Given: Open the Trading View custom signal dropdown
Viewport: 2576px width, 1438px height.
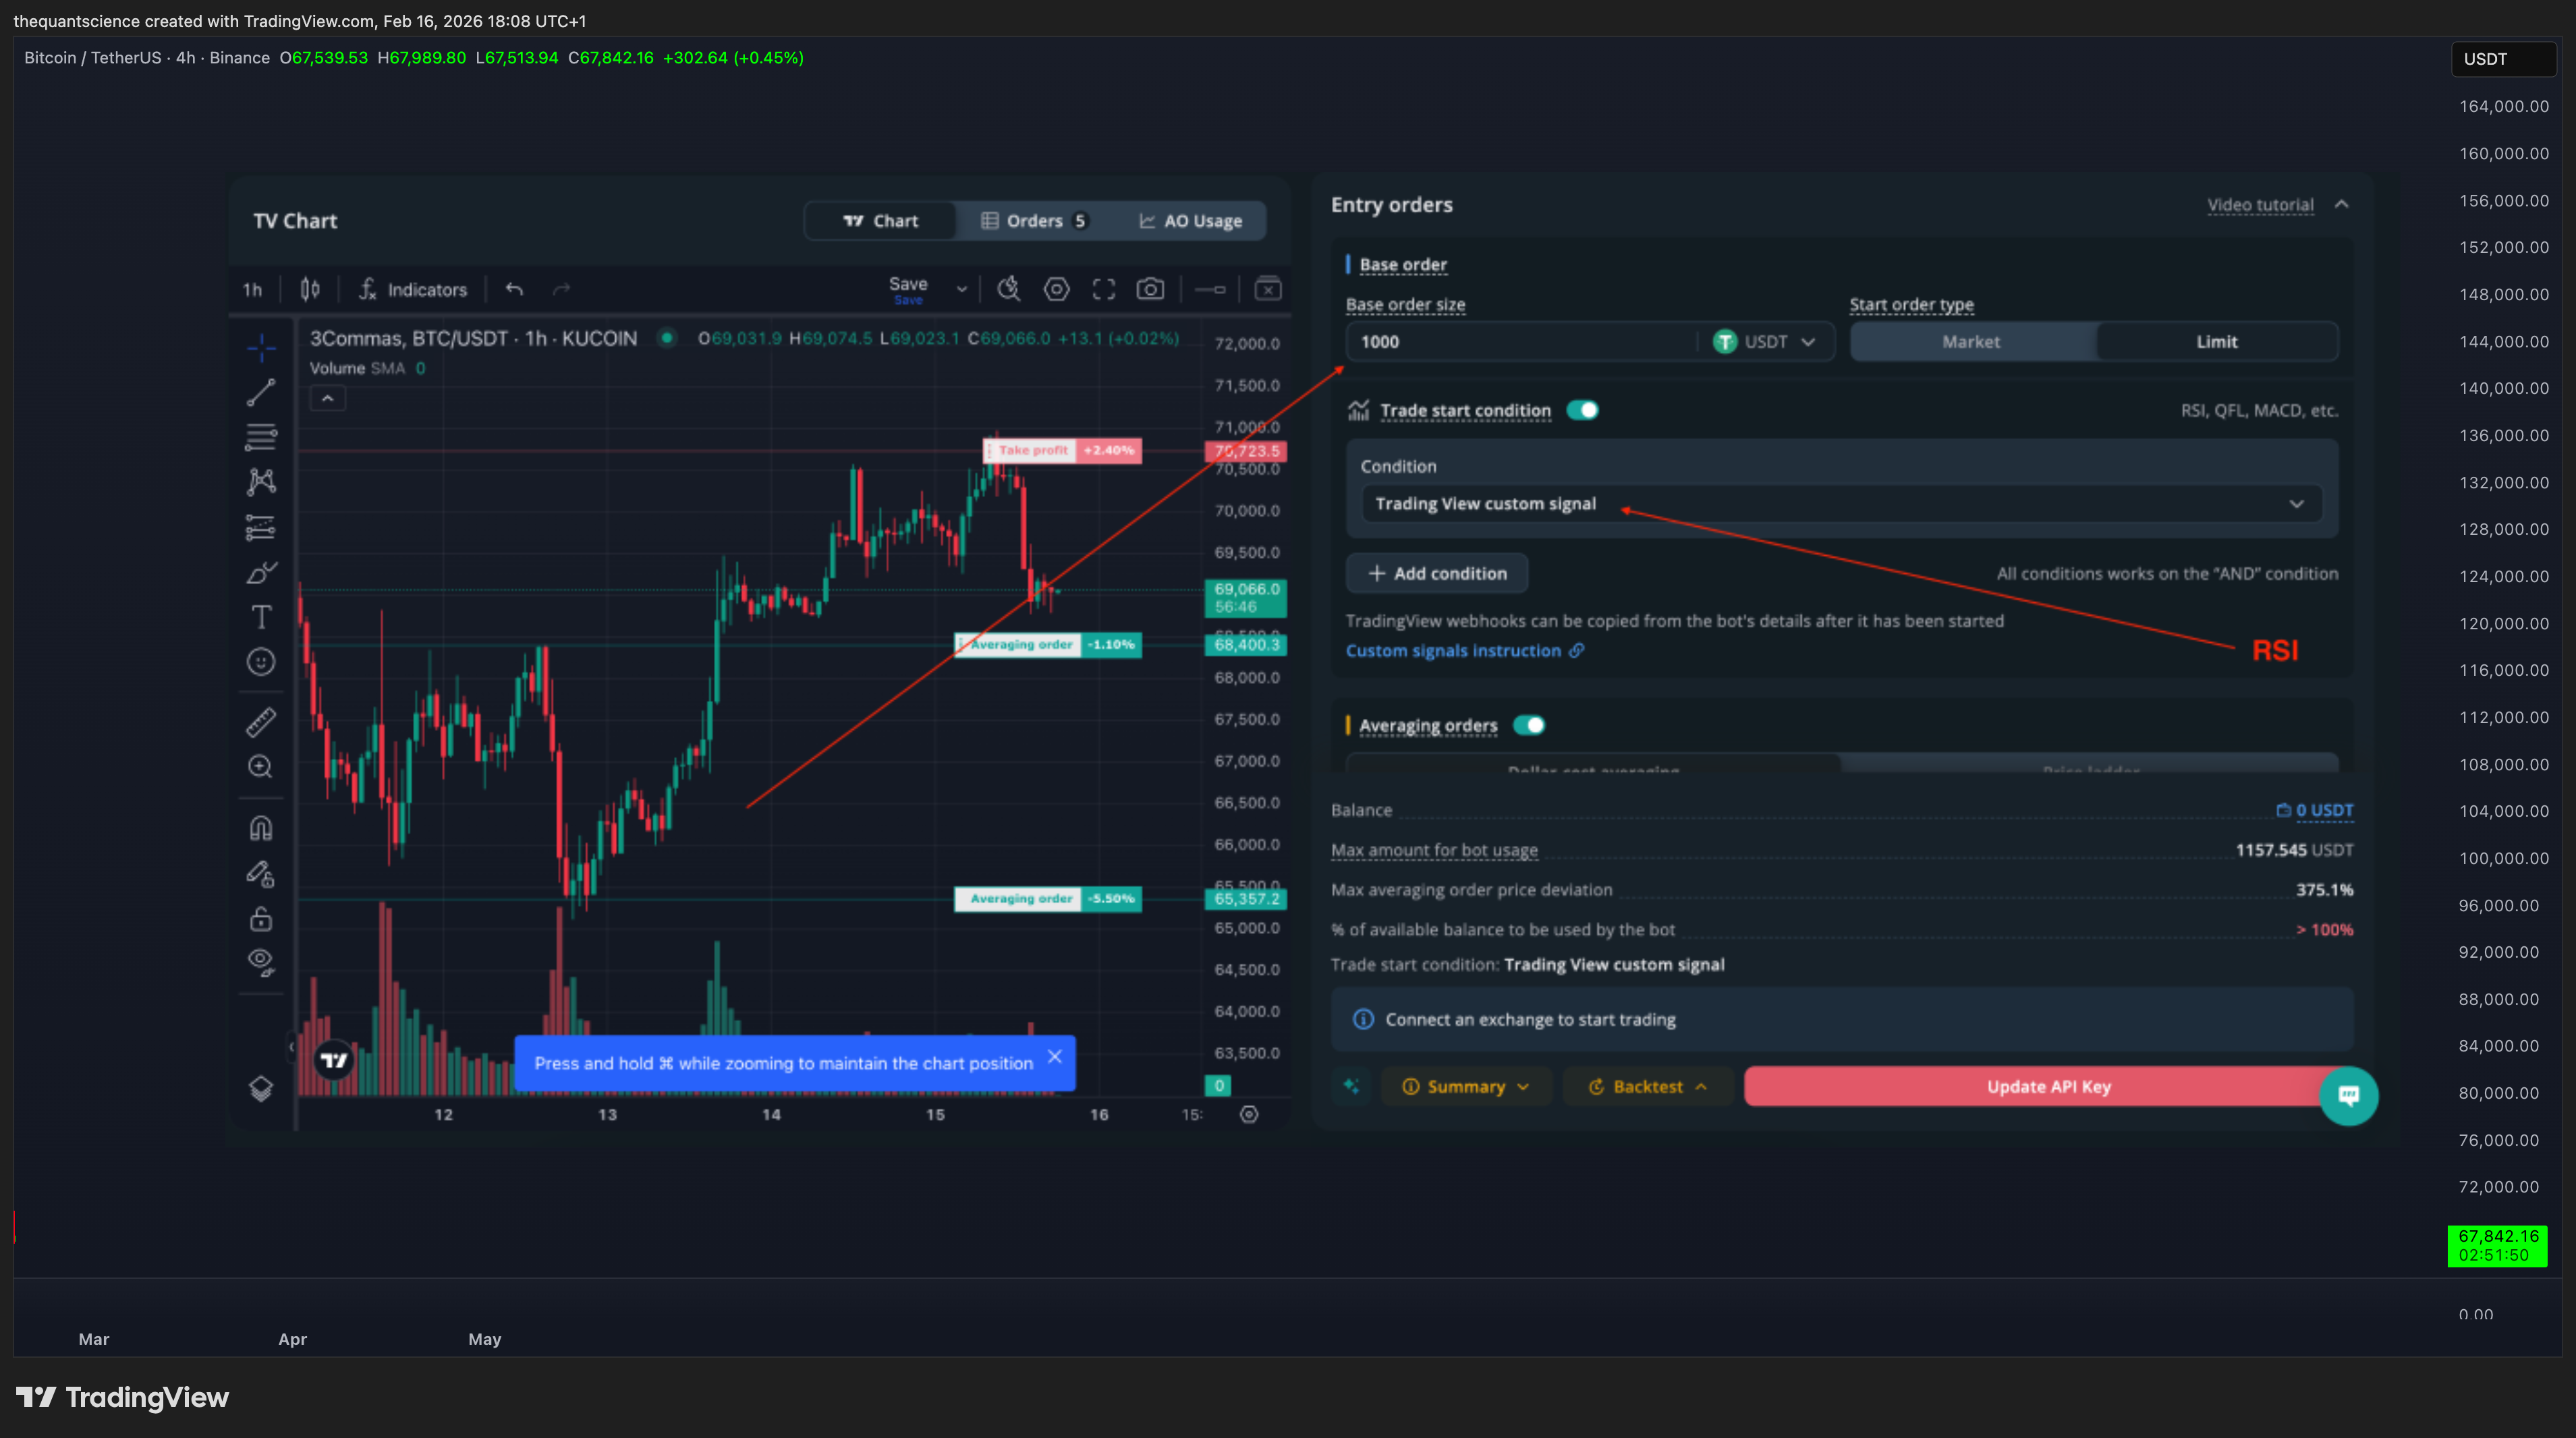Looking at the screenshot, I should coord(1841,504).
